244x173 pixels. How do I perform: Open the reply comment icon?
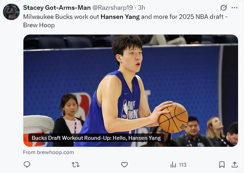(x=27, y=165)
